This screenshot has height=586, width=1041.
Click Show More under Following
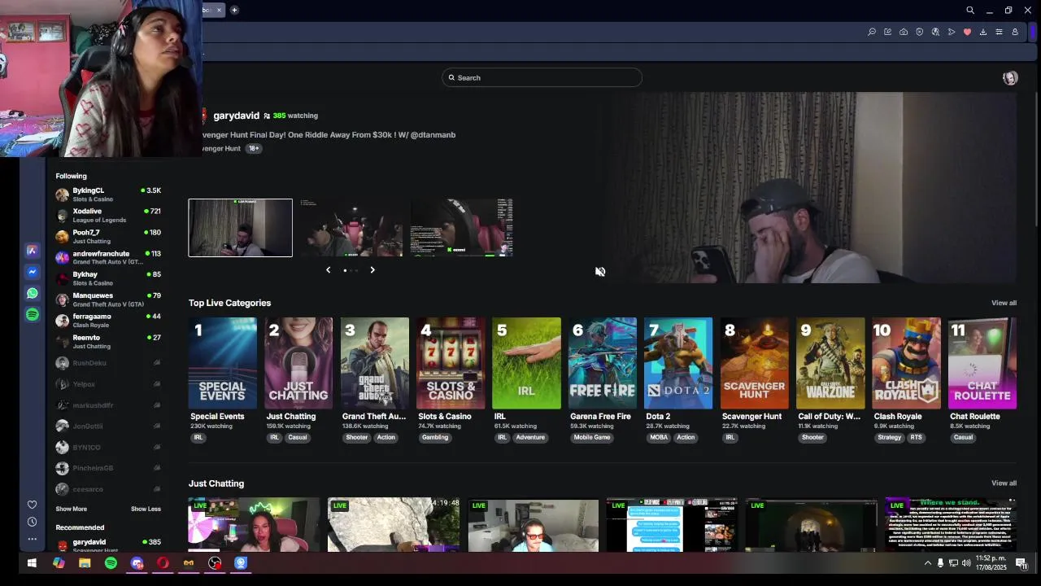pos(71,509)
